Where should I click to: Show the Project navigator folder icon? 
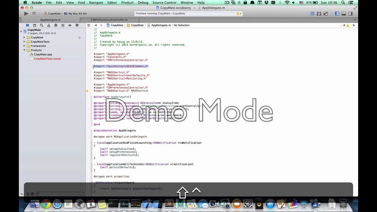(x=27, y=25)
